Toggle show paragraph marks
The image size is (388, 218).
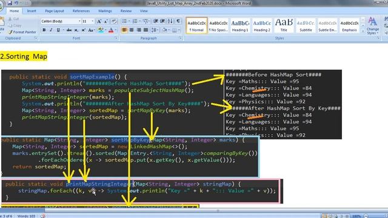178,21
